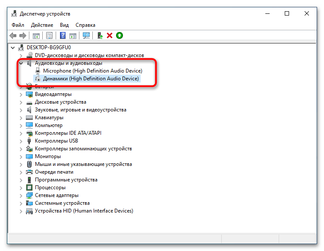Image resolution: width=324 pixels, height=251 pixels.
Task: Open the Файл menu
Action: (18, 25)
